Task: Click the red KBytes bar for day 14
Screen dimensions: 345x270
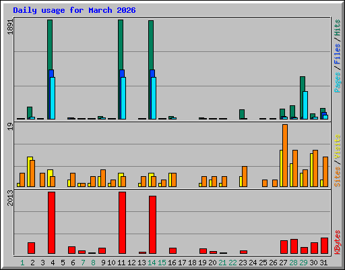Action: (x=152, y=225)
